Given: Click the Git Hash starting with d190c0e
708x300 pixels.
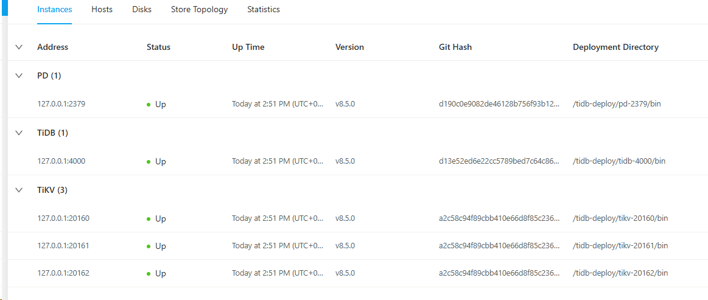Looking at the screenshot, I should pyautogui.click(x=499, y=104).
